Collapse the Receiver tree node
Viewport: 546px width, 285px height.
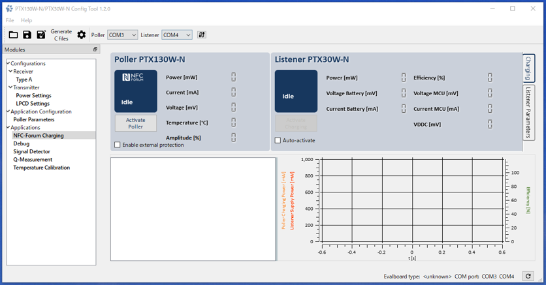point(10,71)
